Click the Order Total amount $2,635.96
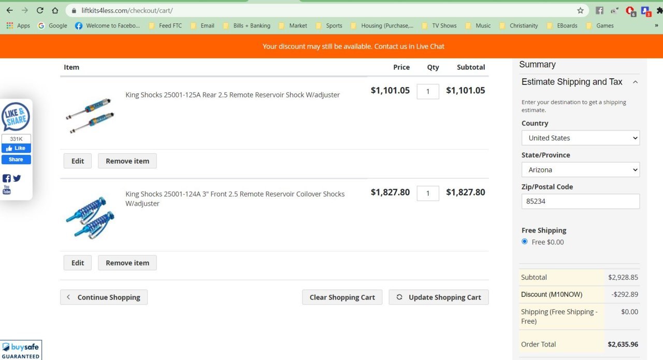 point(623,344)
